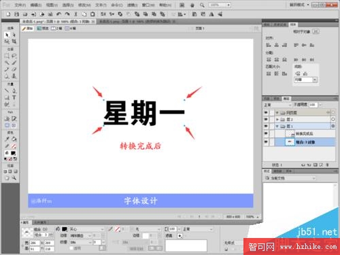Toggle eye icon for the 网页层 layer
340x255 pixels.
[266, 112]
